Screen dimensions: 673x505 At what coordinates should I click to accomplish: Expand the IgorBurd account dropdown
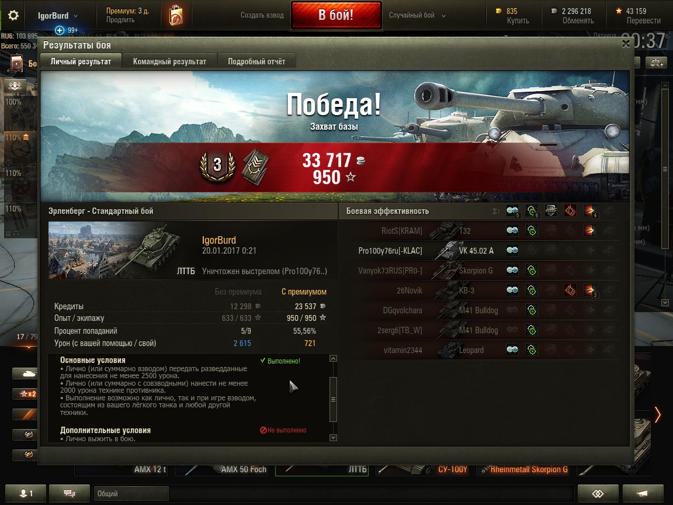[57, 15]
